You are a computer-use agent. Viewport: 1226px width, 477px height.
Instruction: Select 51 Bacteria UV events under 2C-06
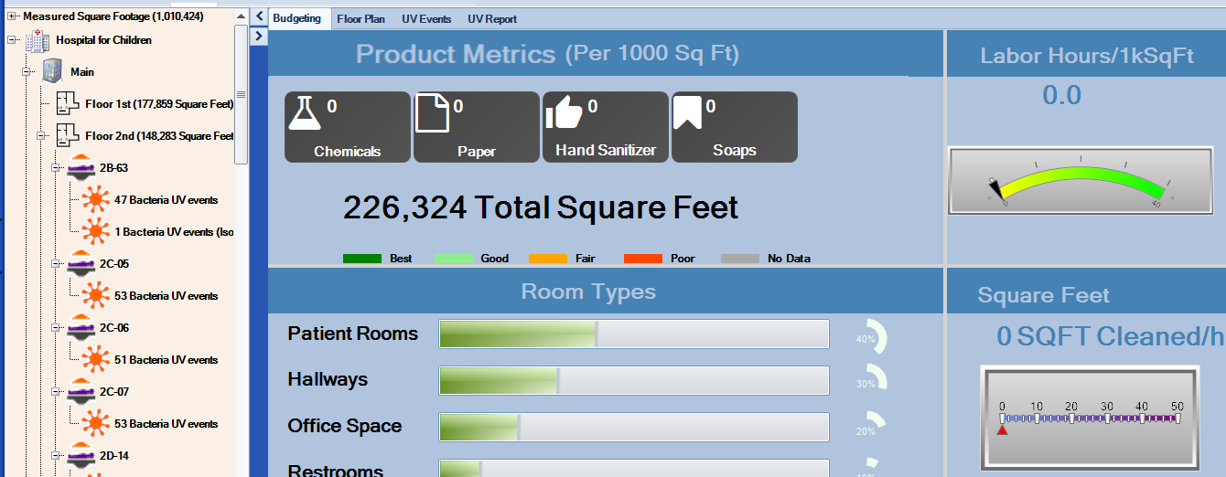click(x=166, y=360)
